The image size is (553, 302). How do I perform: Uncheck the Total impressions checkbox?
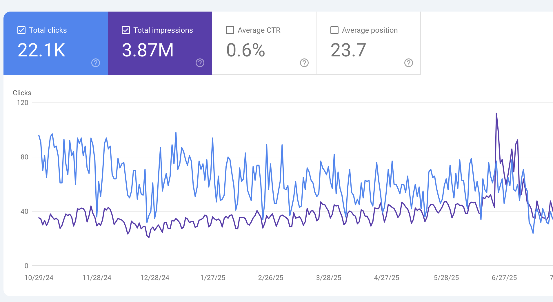[x=126, y=30]
